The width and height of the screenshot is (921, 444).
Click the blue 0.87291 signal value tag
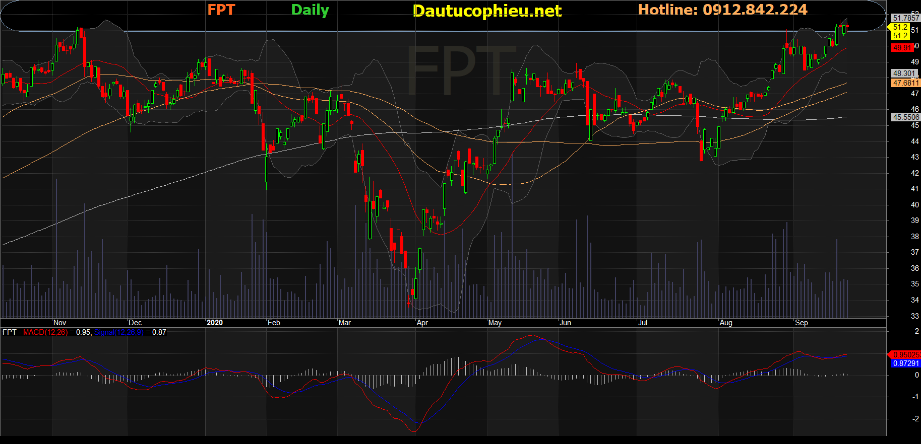906,363
